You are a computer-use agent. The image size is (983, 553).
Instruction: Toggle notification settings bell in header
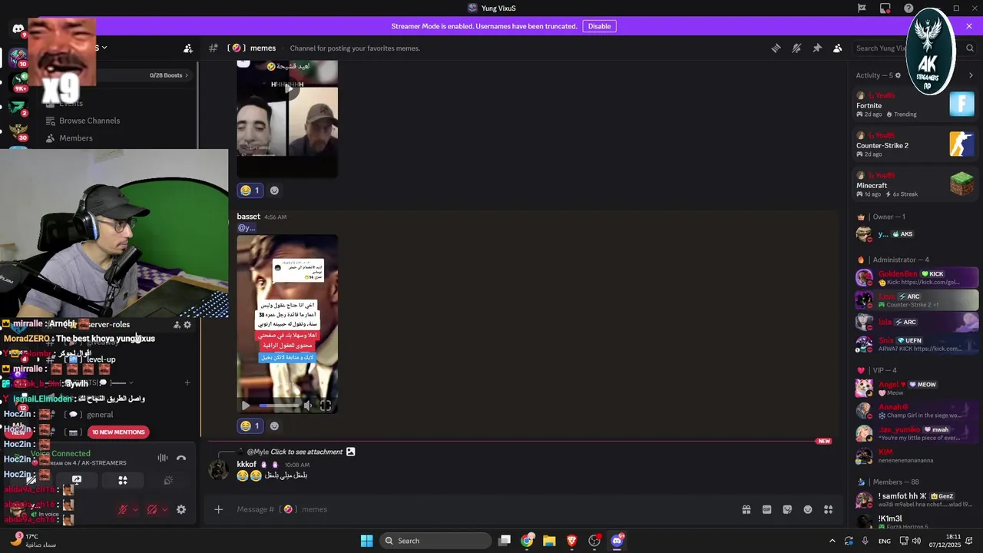(x=796, y=48)
